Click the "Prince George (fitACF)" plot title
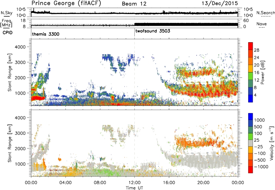 (66, 3)
